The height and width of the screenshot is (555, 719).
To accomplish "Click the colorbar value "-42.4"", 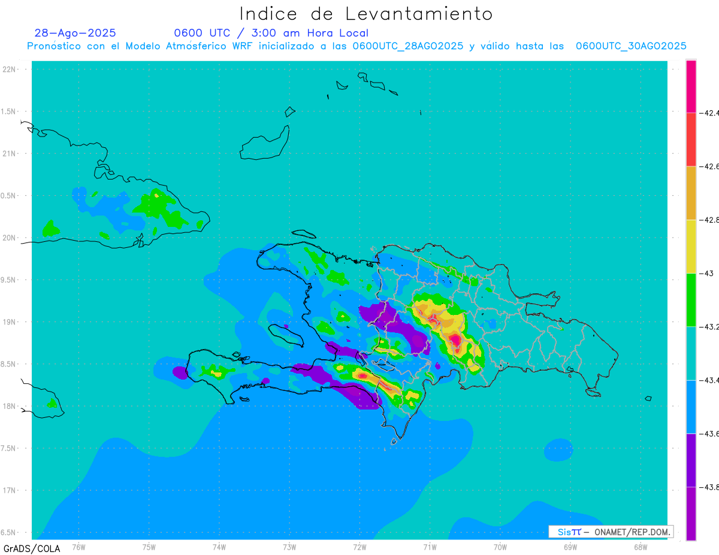I will (710, 113).
